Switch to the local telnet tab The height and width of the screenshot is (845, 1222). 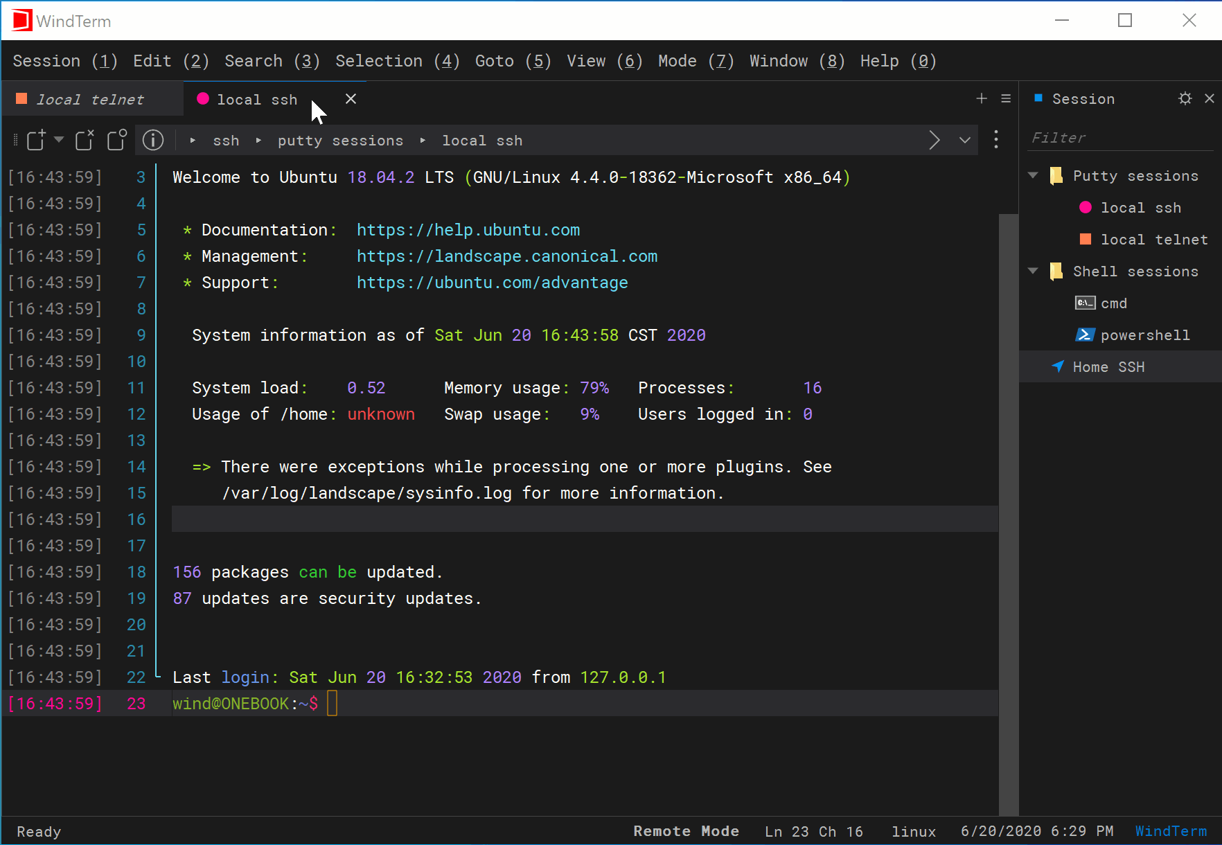pyautogui.click(x=90, y=99)
